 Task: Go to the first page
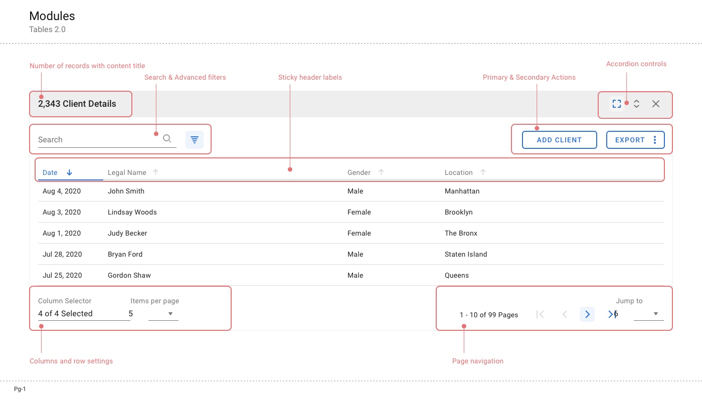click(540, 314)
